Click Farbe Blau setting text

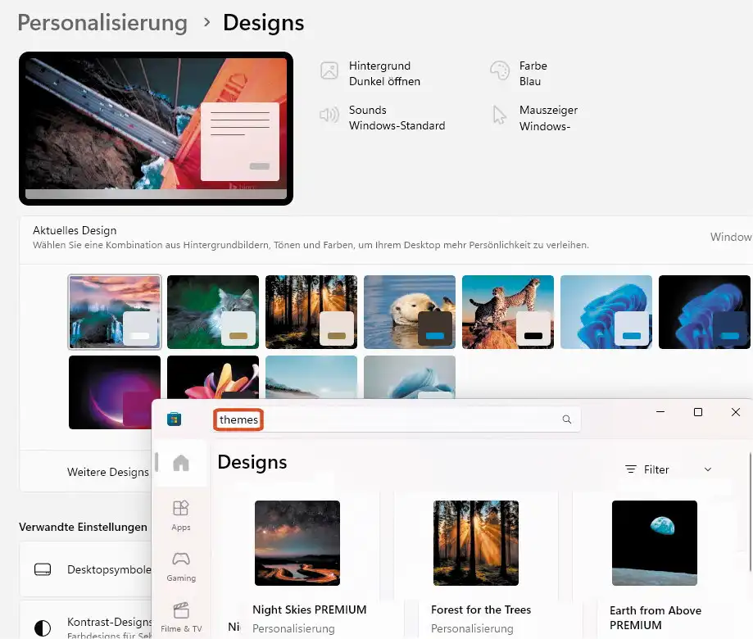[x=533, y=74]
